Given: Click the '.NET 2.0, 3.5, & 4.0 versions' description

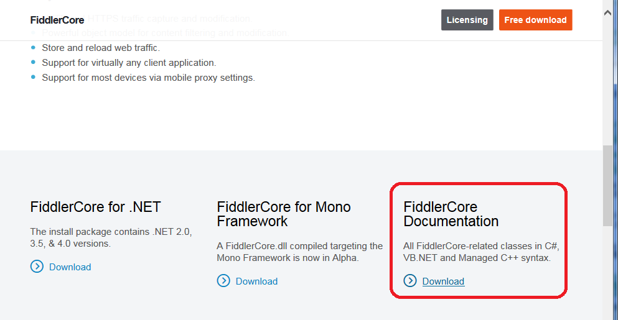Looking at the screenshot, I should pos(111,237).
